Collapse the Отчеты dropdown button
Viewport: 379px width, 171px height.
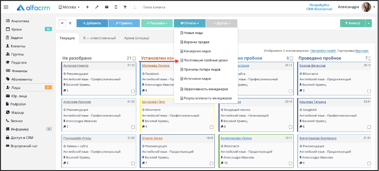pos(190,23)
